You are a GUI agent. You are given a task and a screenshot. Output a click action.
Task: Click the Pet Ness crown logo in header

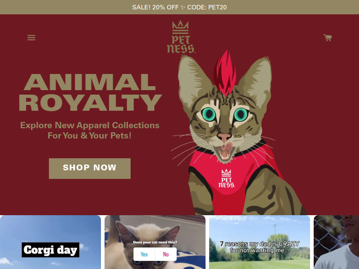pos(181,37)
